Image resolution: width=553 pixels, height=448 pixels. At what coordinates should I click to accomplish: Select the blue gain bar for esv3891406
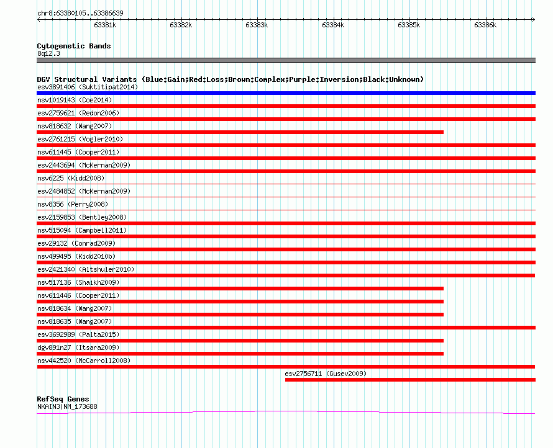pyautogui.click(x=286, y=93)
